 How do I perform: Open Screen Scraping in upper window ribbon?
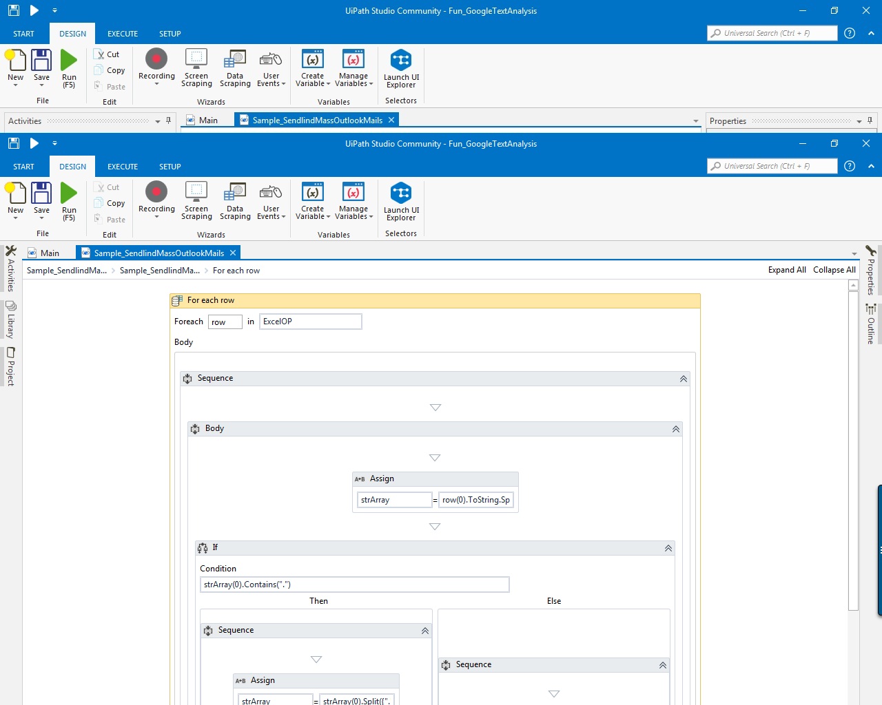pos(196,67)
